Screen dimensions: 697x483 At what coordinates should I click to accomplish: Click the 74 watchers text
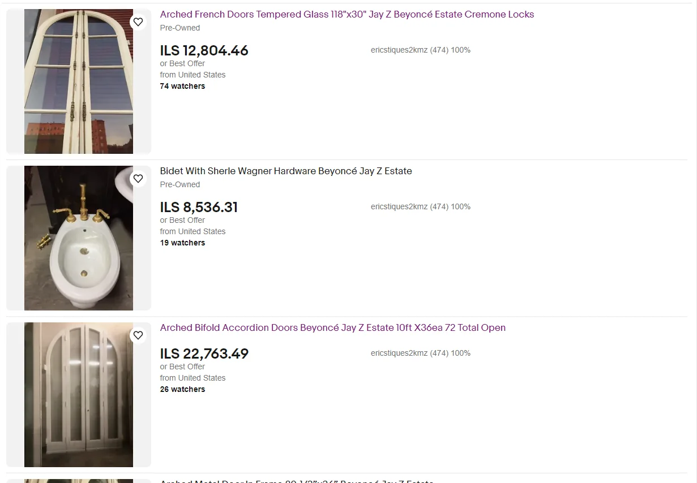click(182, 86)
